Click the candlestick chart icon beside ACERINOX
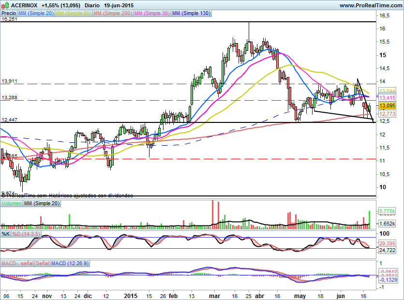This screenshot has height=300, width=404. pos(4,5)
